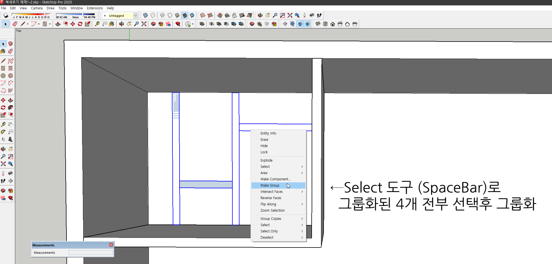Expand the Arc tool dropdown arrow
This screenshot has width=552, height=264.
pyautogui.click(x=39, y=24)
